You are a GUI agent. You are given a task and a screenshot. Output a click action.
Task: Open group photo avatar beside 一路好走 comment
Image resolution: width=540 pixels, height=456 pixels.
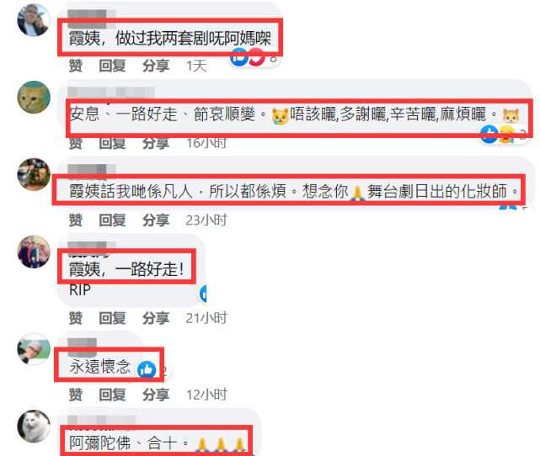click(x=34, y=252)
